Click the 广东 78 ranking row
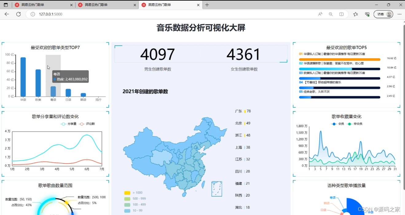The width and height of the screenshot is (405, 215). (x=243, y=111)
